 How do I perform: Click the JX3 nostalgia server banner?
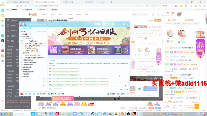pyautogui.click(x=88, y=36)
